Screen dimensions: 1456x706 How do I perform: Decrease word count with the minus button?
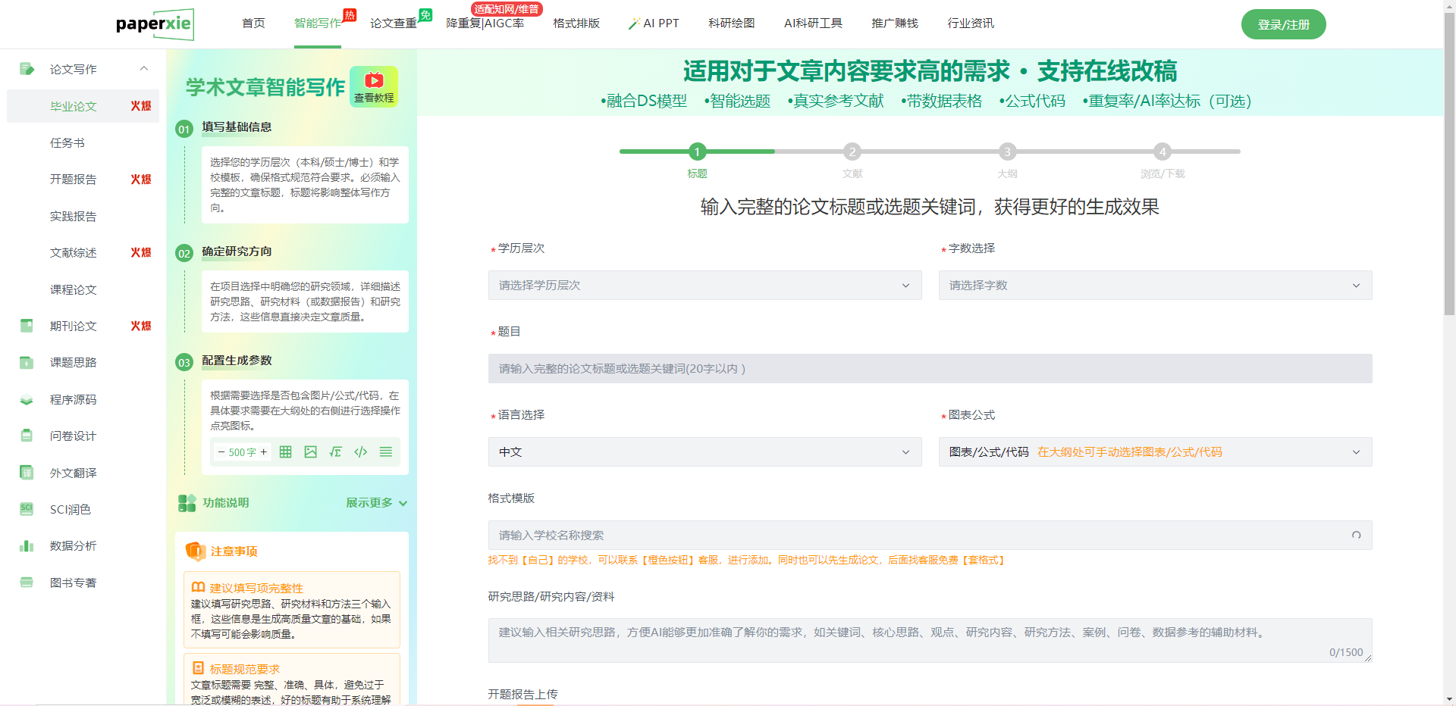point(221,452)
